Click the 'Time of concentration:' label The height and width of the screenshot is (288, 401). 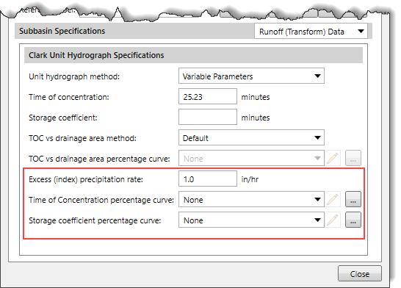tap(69, 97)
